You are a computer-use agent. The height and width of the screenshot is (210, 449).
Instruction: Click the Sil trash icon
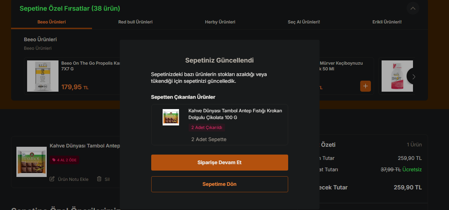coord(99,179)
